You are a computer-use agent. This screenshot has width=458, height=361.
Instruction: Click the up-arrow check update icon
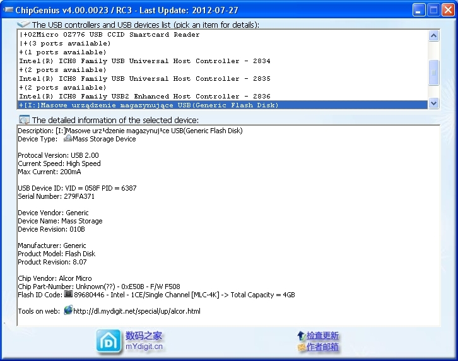[x=301, y=336]
